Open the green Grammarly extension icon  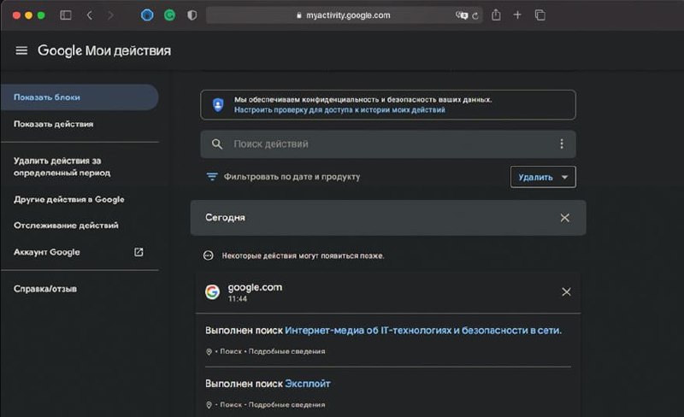(169, 15)
